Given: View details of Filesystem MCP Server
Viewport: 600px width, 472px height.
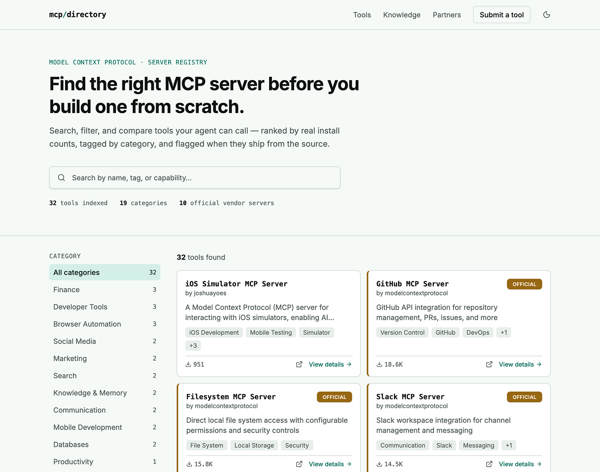Looking at the screenshot, I should (330, 464).
